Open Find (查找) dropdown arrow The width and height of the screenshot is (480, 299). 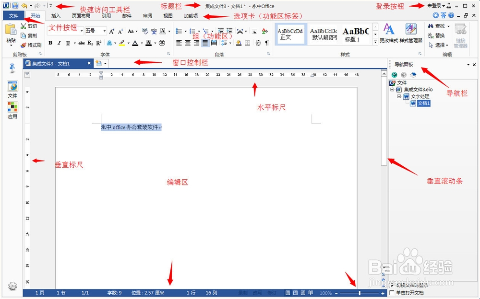(x=448, y=26)
